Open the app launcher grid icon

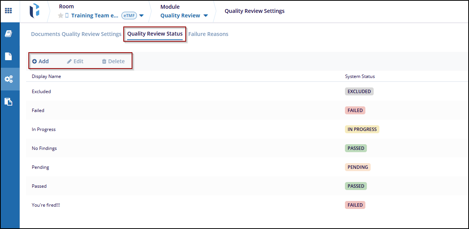pyautogui.click(x=8, y=11)
